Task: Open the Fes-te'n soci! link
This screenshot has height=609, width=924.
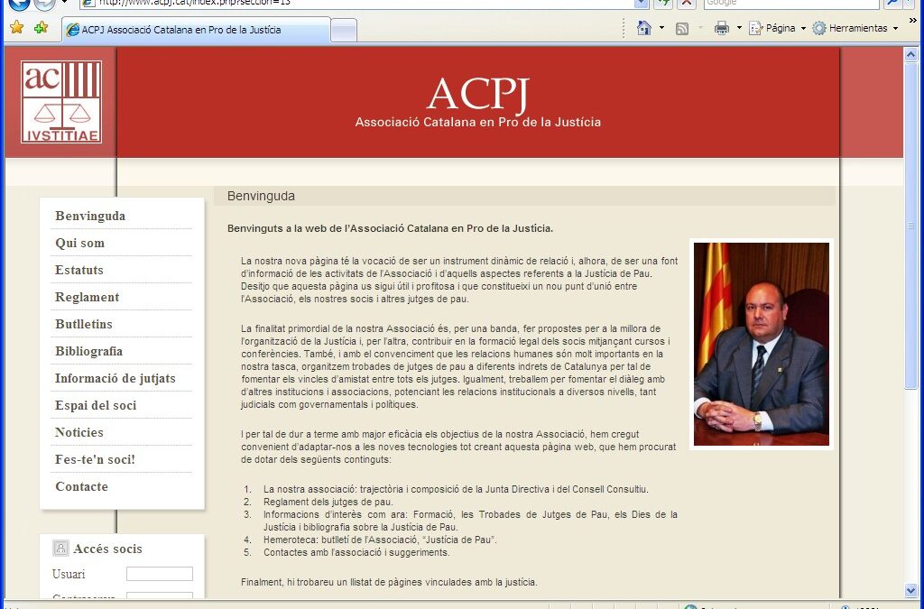Action: [95, 459]
